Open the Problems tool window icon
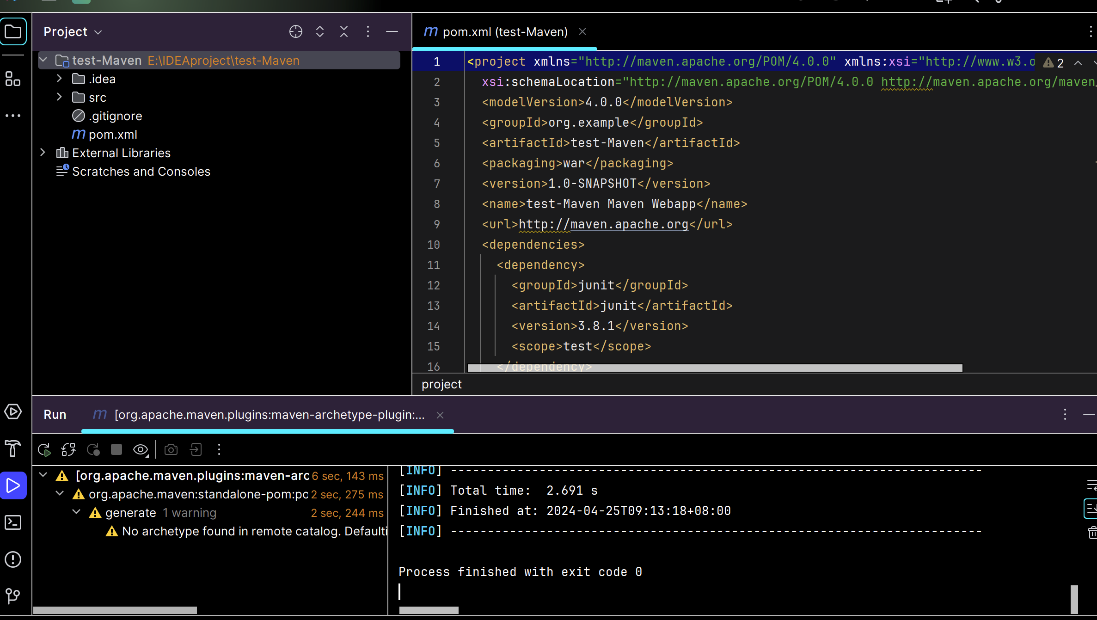The height and width of the screenshot is (620, 1097). click(13, 559)
